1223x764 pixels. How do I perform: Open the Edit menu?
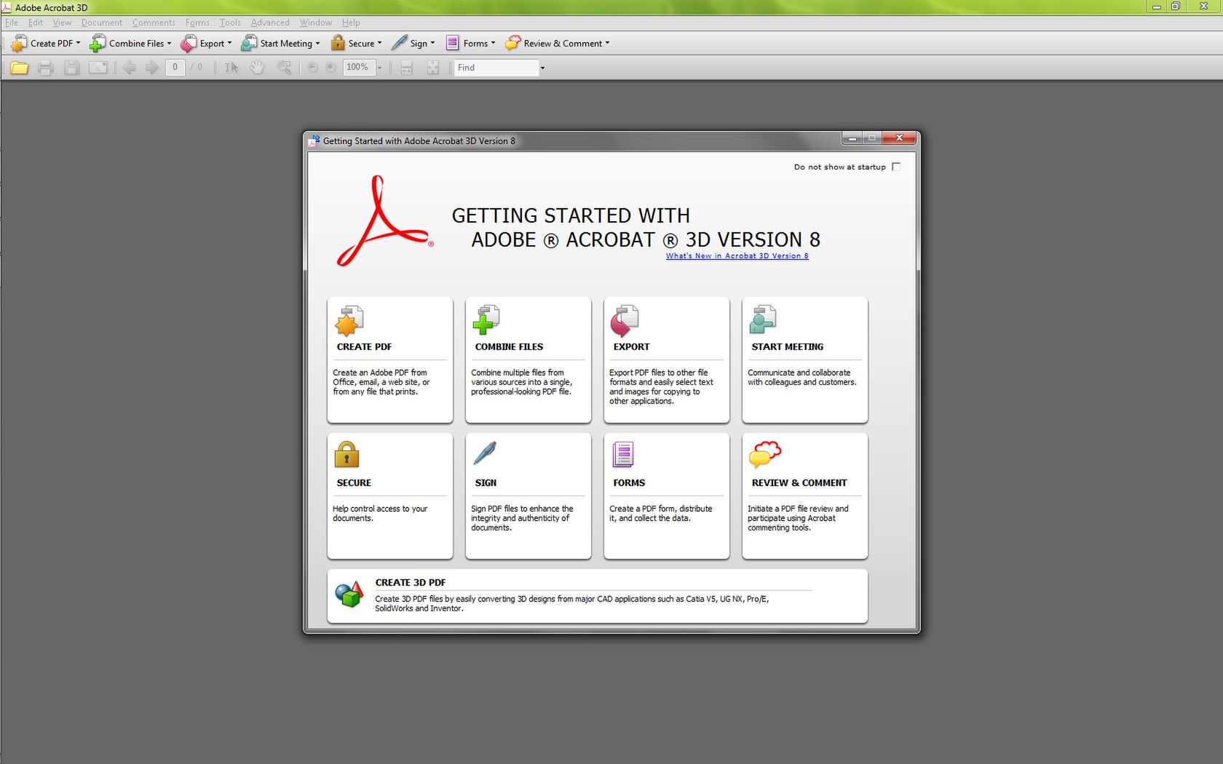point(36,23)
